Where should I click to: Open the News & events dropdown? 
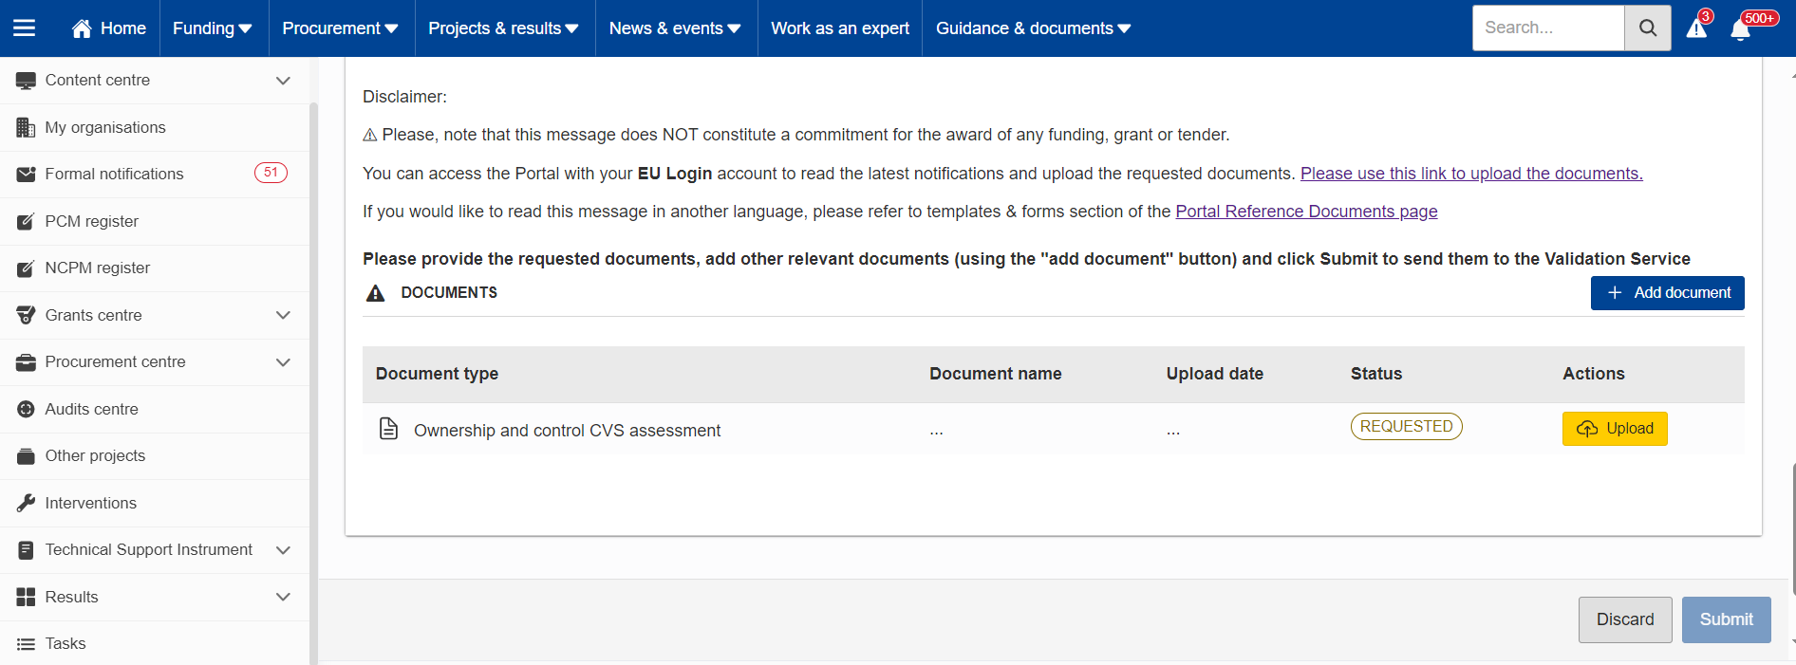click(675, 28)
